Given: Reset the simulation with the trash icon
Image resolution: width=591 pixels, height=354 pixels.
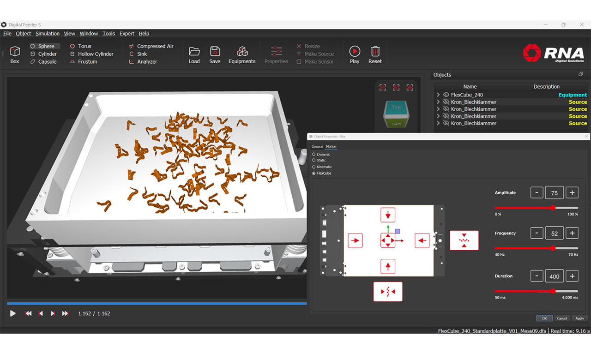Looking at the screenshot, I should point(375,55).
